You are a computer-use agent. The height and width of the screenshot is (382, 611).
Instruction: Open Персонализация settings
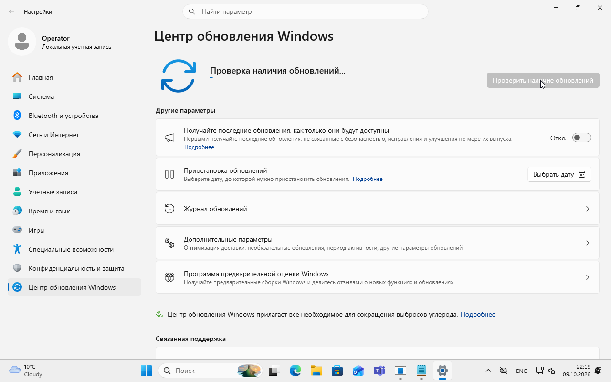(74, 154)
